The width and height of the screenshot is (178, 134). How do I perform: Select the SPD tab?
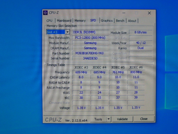coord(93,20)
